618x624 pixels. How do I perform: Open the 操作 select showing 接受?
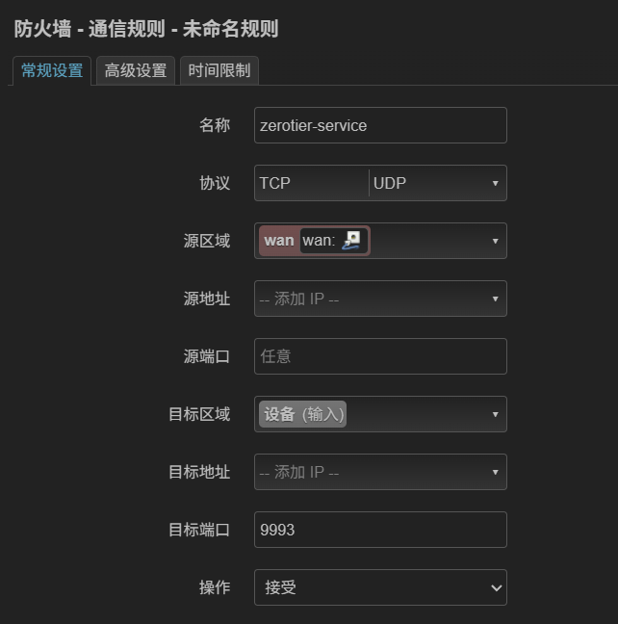(380, 587)
